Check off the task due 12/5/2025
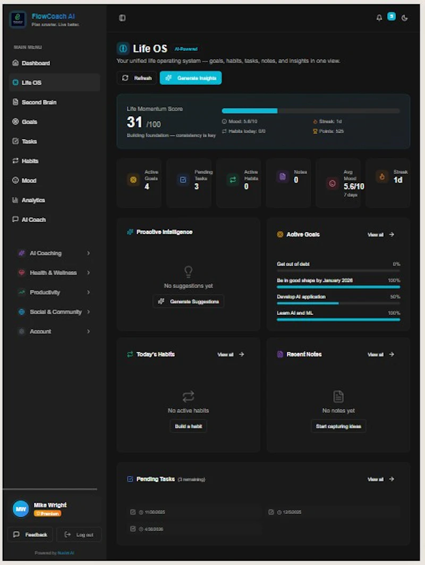Viewport: 425px width, 565px height. [271, 512]
